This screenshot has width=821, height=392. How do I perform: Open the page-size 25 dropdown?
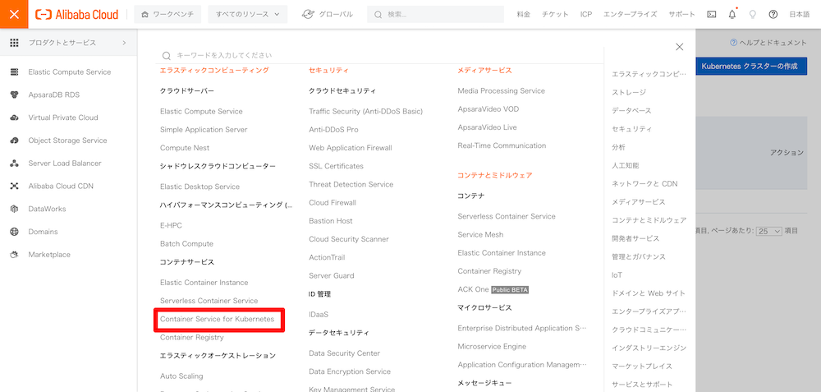tap(769, 231)
